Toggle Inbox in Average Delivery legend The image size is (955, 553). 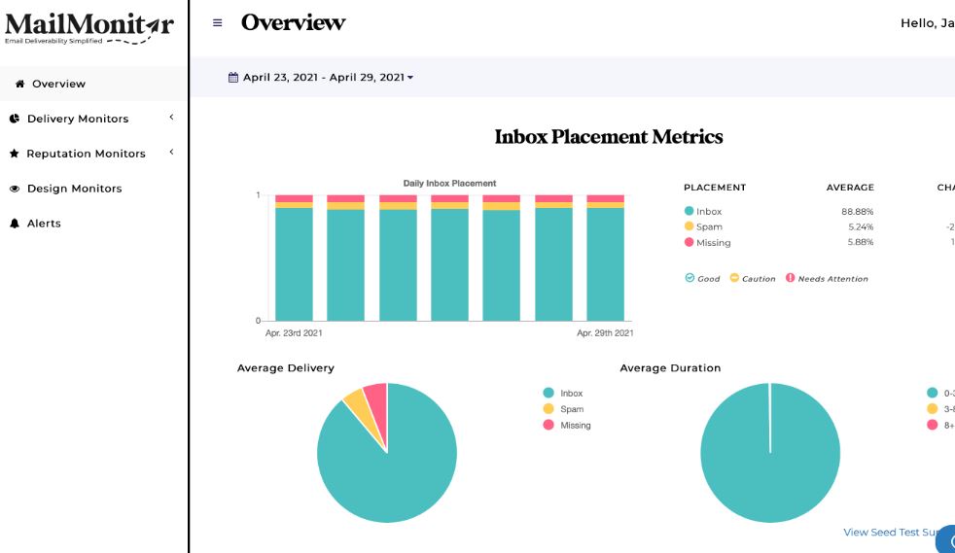(563, 393)
